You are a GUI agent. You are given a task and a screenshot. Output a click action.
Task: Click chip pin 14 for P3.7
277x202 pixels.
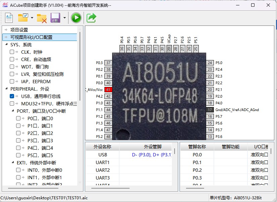[210, 130]
